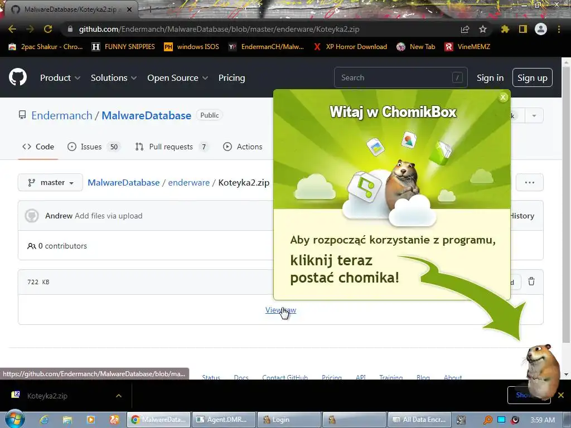Open the file more options ellipsis button
Screen dimensions: 571x428
(530, 182)
